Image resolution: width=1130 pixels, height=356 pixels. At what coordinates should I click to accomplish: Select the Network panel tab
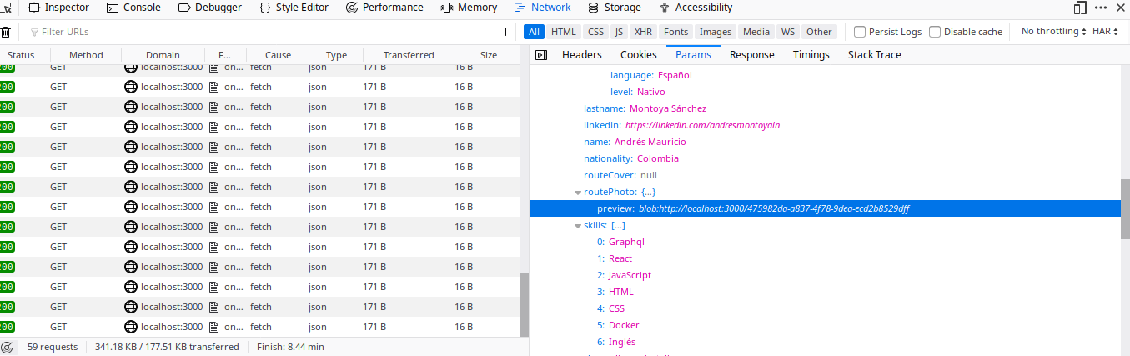pos(543,8)
